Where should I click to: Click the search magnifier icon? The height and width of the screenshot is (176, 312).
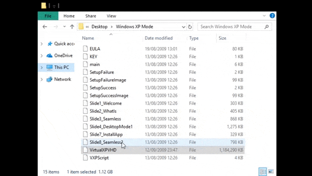click(x=267, y=27)
